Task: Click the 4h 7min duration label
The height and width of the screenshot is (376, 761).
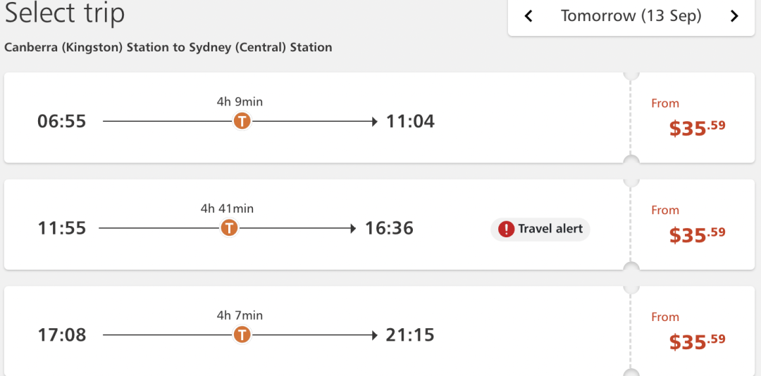Action: tap(240, 315)
